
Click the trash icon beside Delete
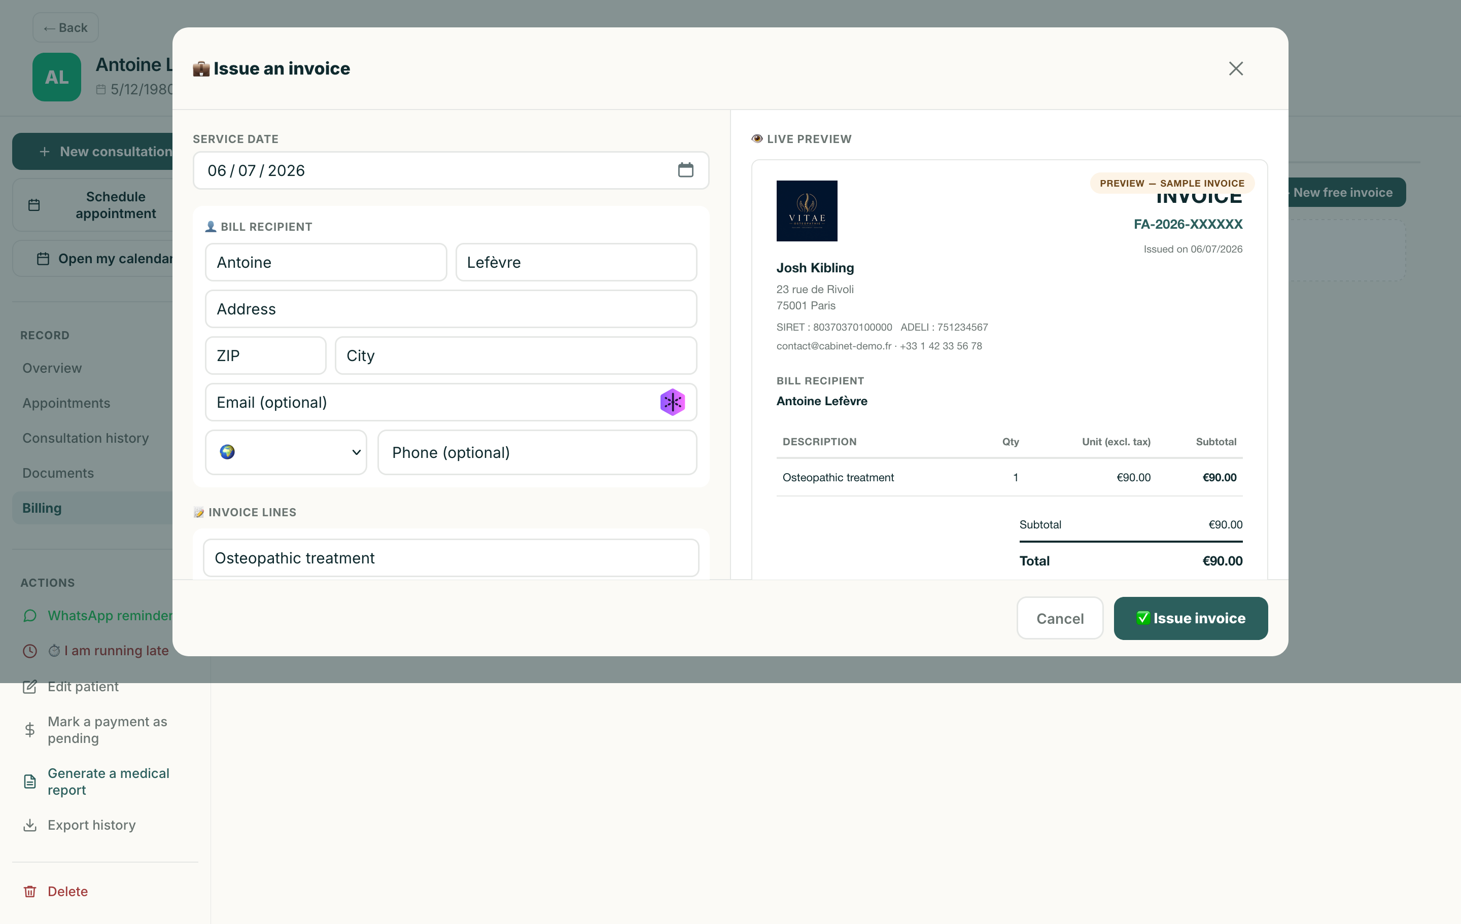[30, 891]
